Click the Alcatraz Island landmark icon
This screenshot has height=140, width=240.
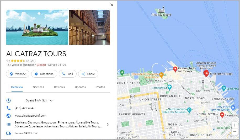161,10
